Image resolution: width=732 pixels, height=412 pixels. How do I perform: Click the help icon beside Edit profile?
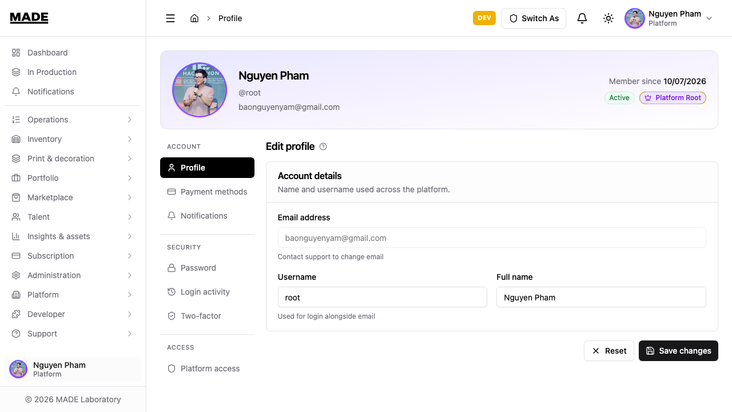click(323, 146)
